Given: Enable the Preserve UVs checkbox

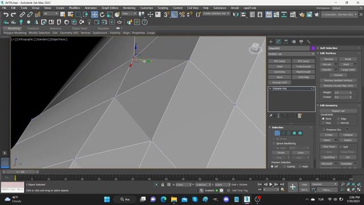Looking at the screenshot, I should tap(324, 130).
